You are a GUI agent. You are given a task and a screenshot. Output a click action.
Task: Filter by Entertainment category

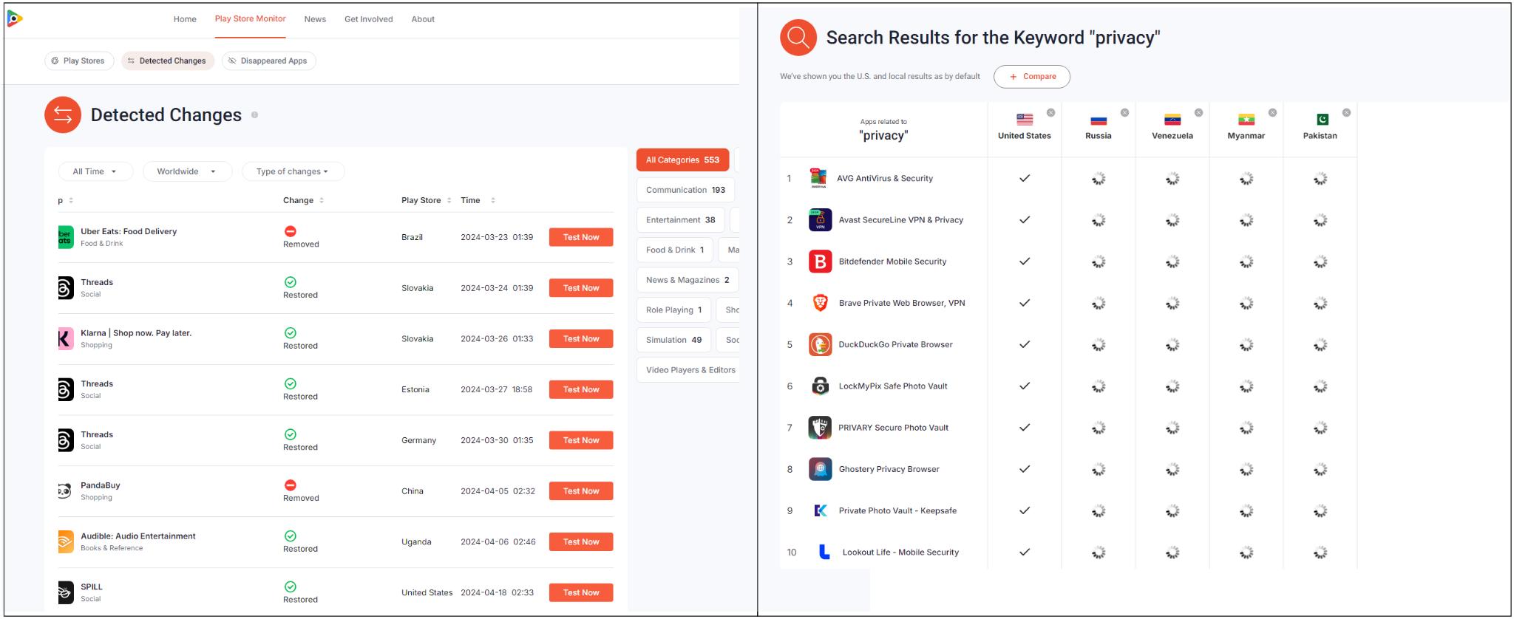tap(680, 220)
